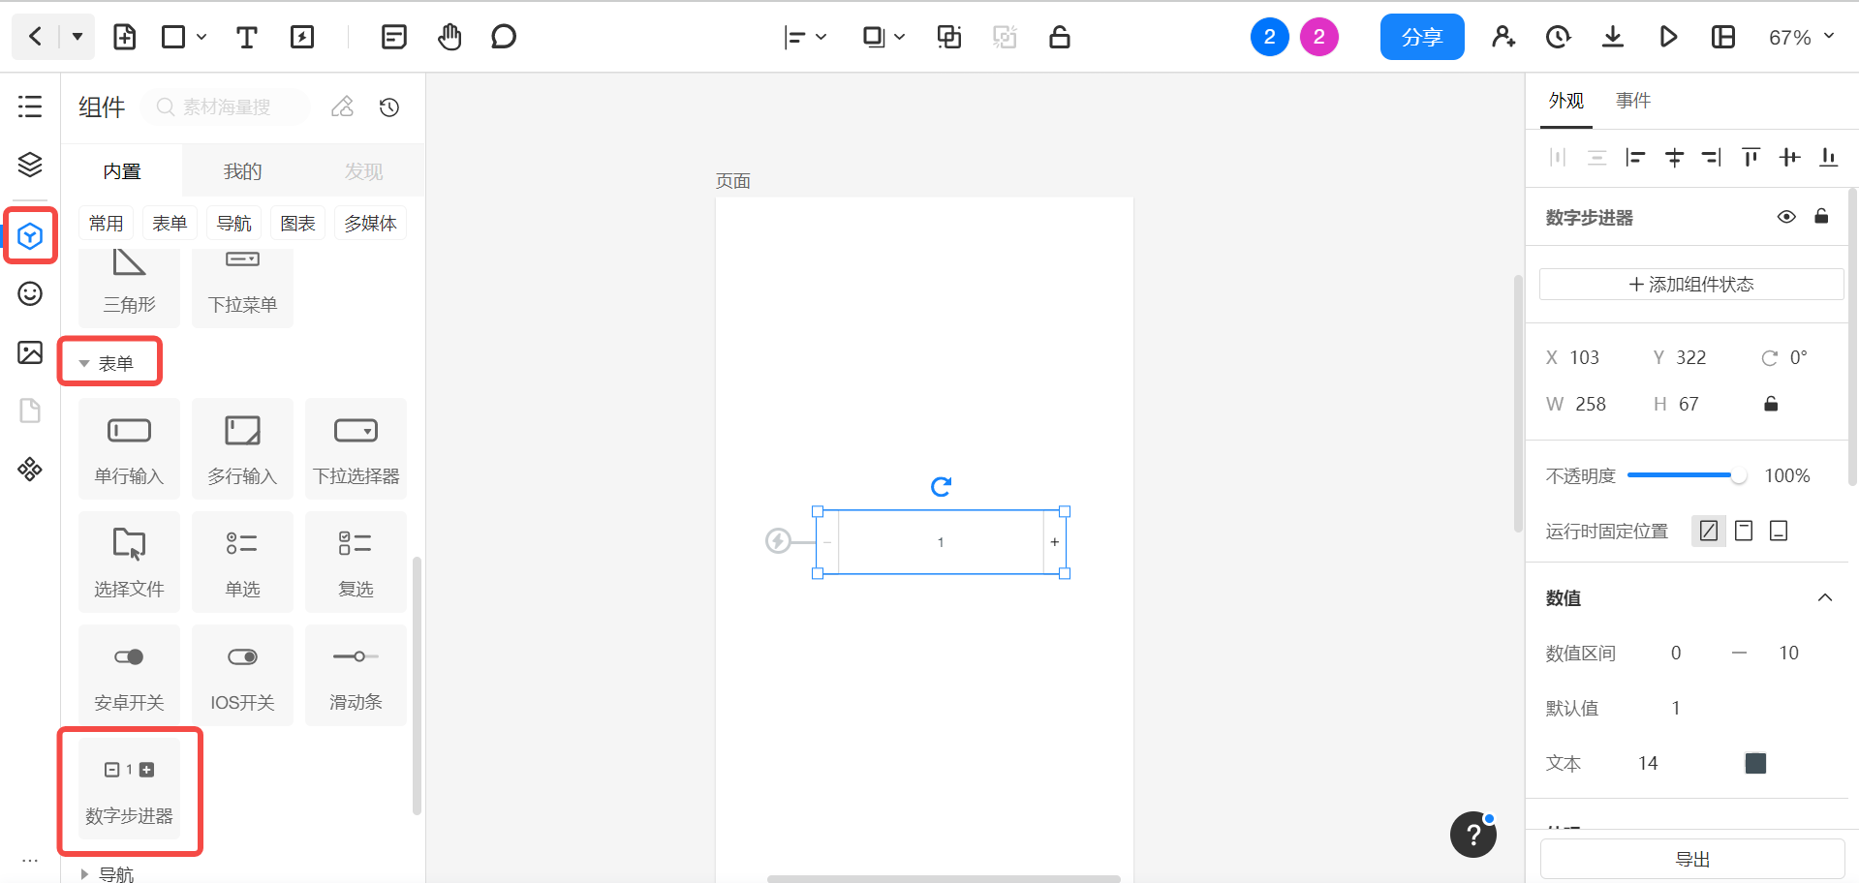The width and height of the screenshot is (1859, 883).
Task: Open version history clock icon
Action: pos(1558,38)
